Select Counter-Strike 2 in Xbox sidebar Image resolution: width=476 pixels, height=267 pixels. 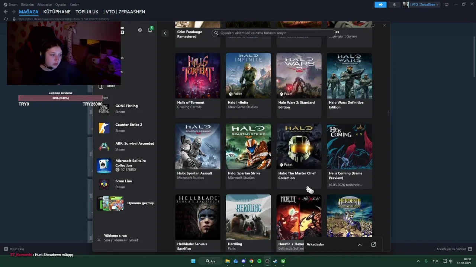point(126,128)
